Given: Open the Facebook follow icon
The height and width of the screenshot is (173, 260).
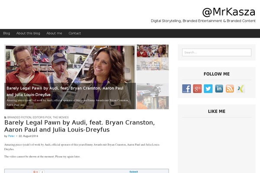Looking at the screenshot, I should click(186, 89).
